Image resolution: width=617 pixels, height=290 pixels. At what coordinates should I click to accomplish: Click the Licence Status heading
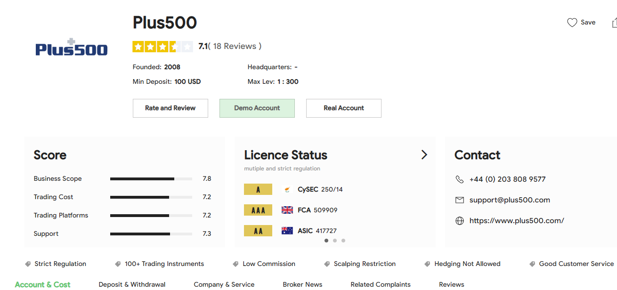285,155
